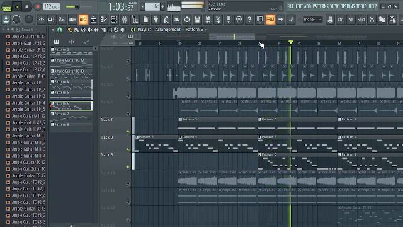Screen dimensions: 403x227
Task: Decrease pattern number with minus button
Action: [142, 6]
